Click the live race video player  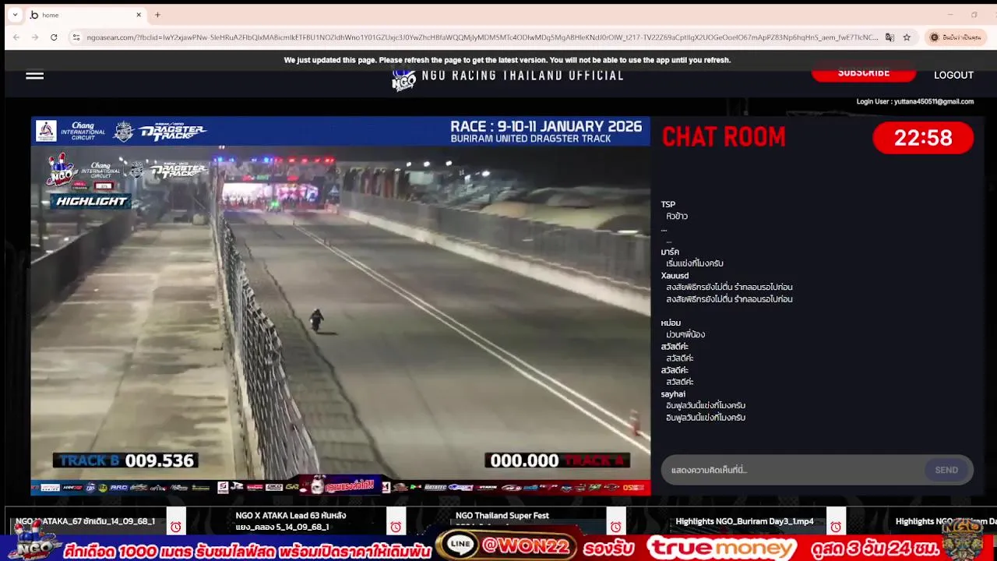point(340,305)
